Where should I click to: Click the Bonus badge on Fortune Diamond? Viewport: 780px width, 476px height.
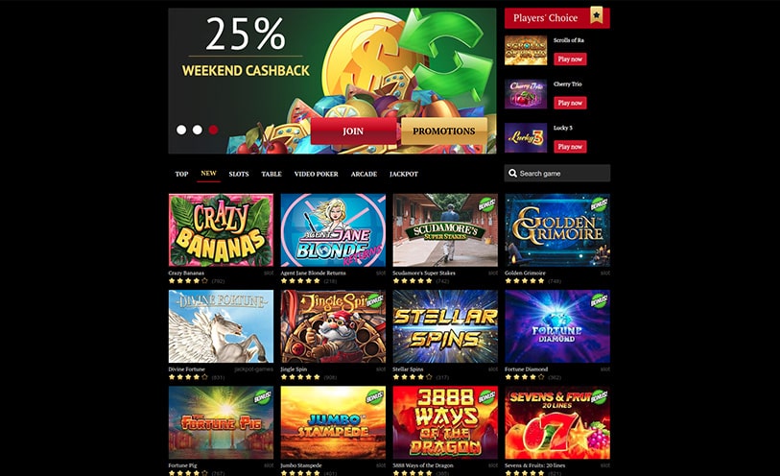(600, 300)
